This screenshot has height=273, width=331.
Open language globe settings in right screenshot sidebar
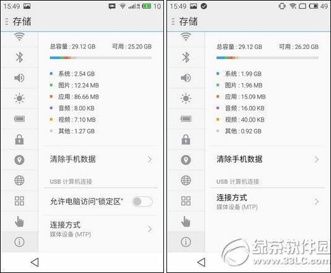click(x=186, y=181)
